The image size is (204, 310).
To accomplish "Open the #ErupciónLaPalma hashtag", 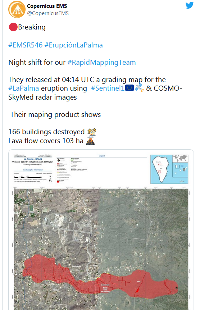I will [74, 45].
